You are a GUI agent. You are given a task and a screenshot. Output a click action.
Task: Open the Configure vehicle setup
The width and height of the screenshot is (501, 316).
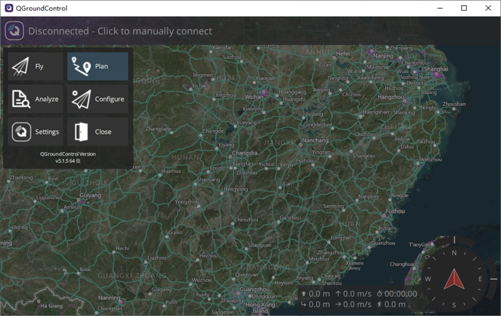(98, 99)
